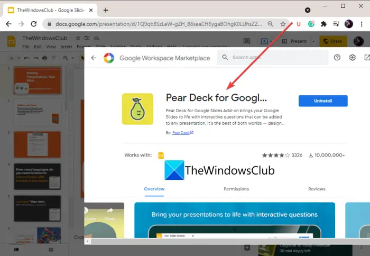Switch to grid view icon

pyautogui.click(x=51, y=250)
